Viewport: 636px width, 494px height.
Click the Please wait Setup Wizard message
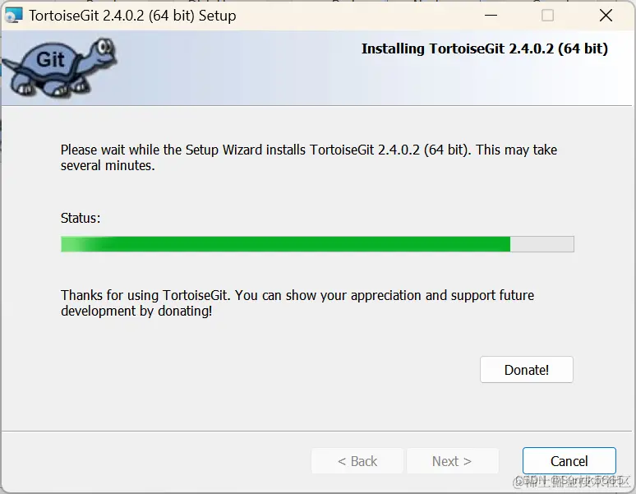tap(309, 158)
